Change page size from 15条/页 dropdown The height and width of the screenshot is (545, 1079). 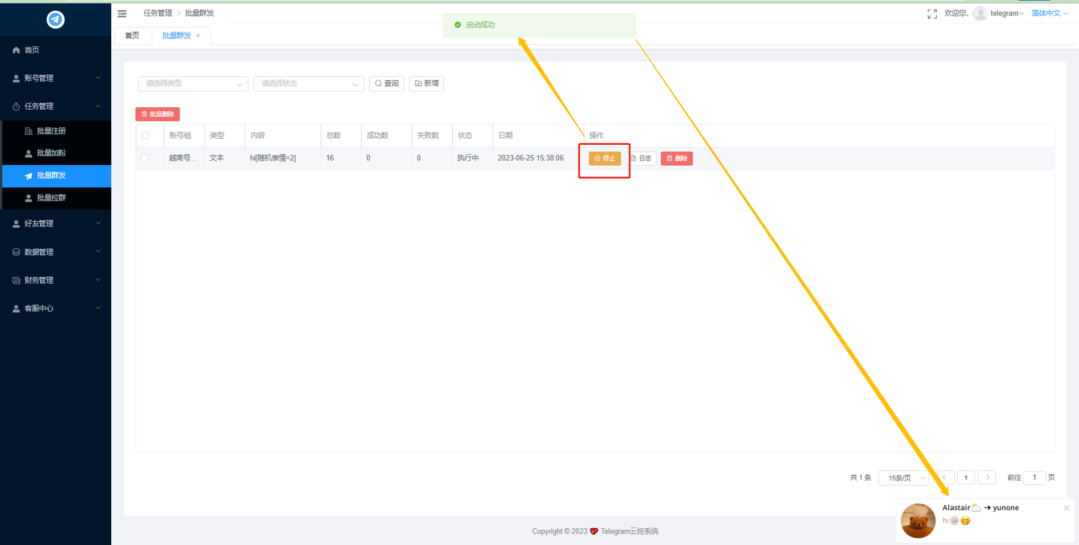coord(904,478)
